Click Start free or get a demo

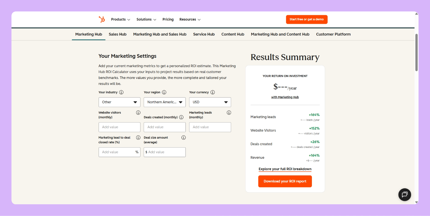click(x=306, y=19)
